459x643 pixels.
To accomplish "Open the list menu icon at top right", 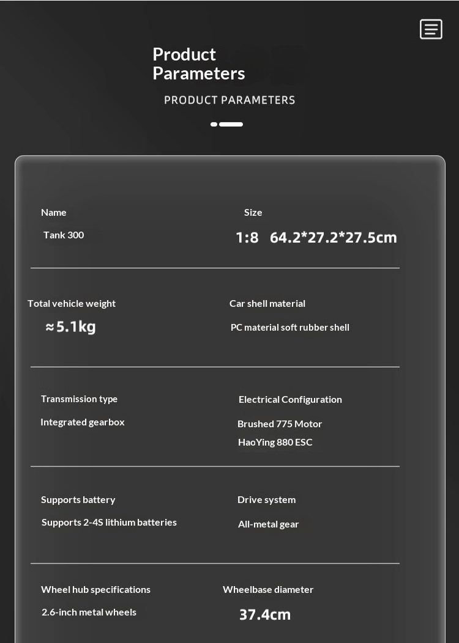I will coord(431,29).
